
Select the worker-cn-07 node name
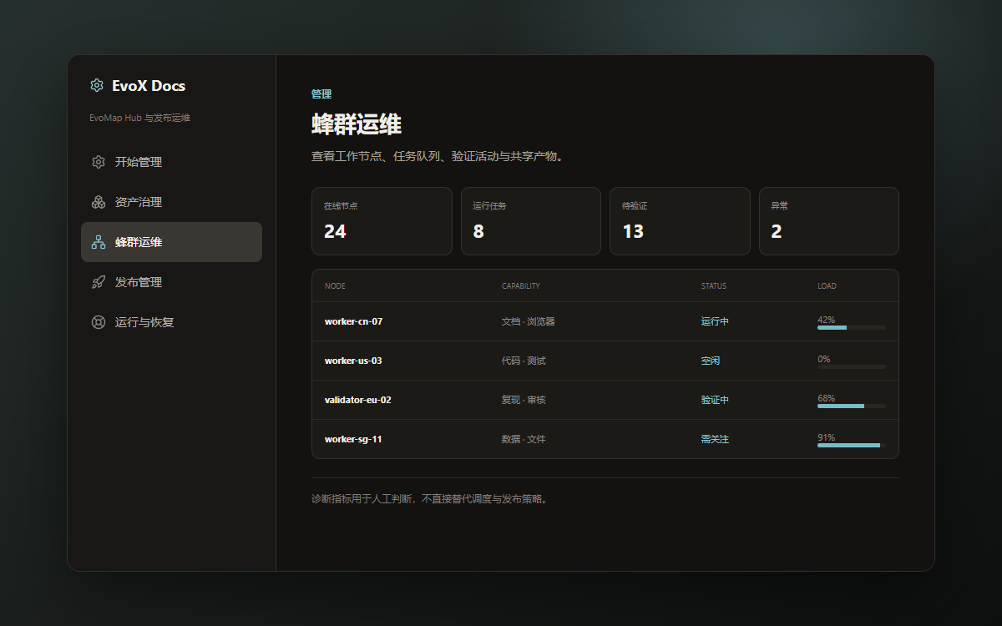[353, 321]
